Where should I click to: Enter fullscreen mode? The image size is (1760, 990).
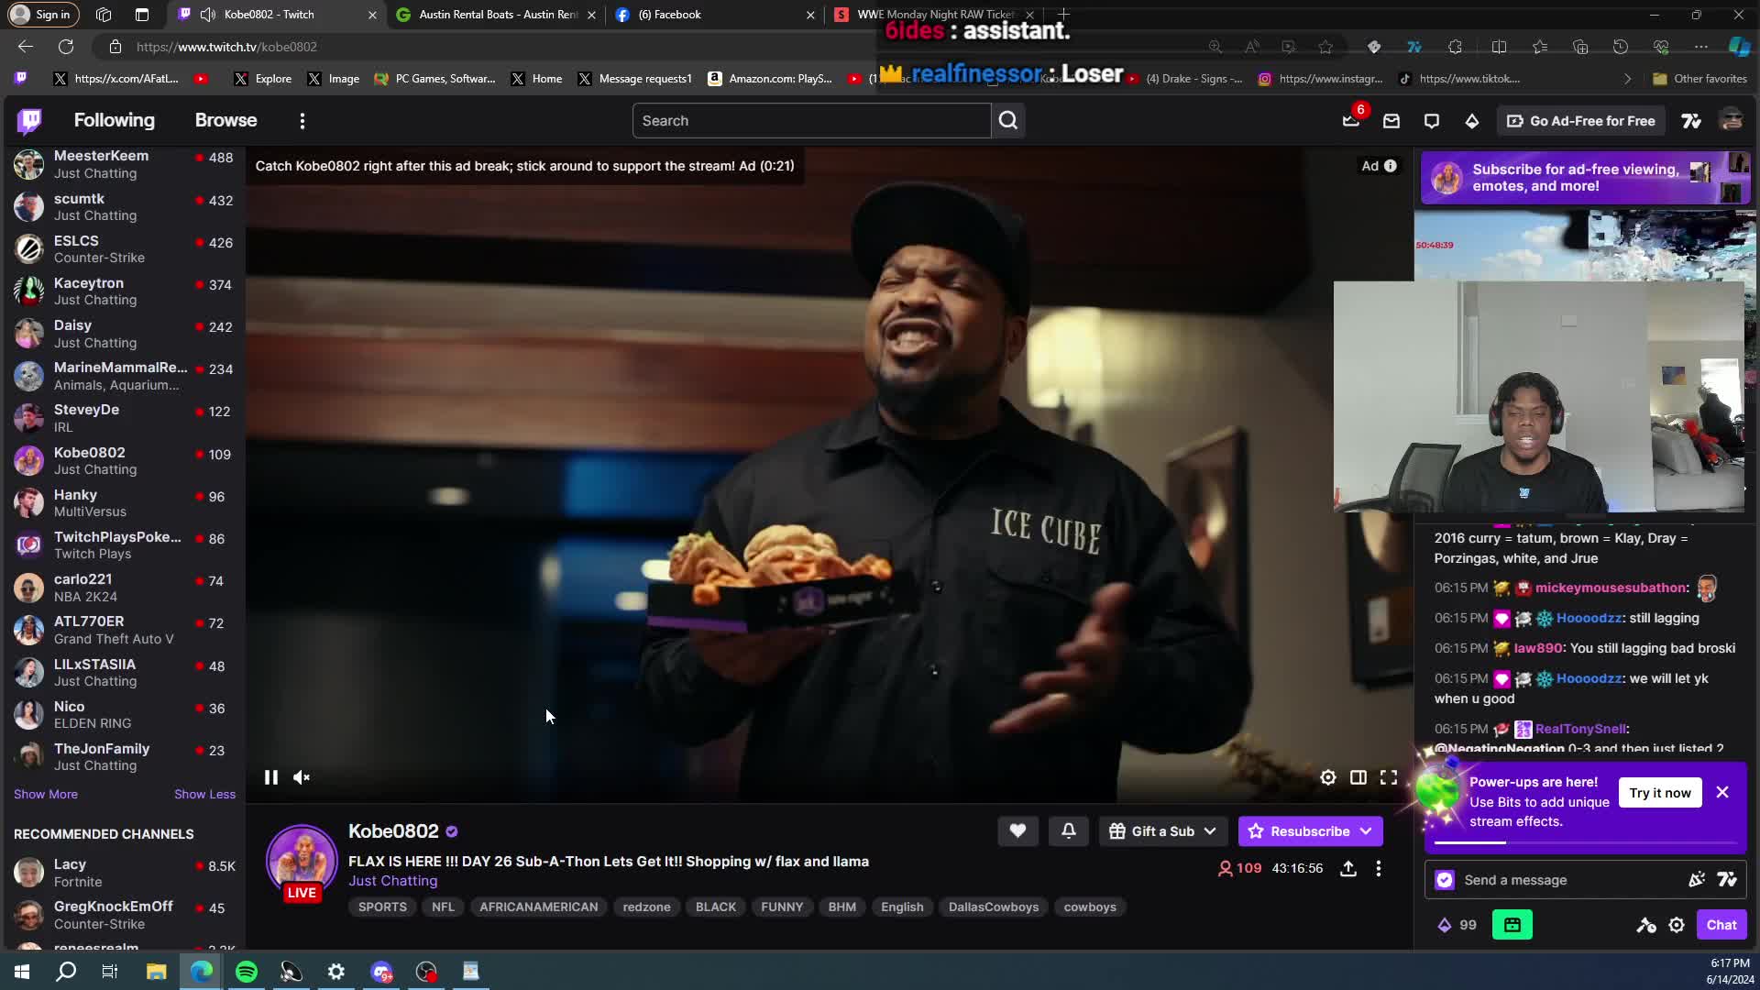click(1389, 777)
